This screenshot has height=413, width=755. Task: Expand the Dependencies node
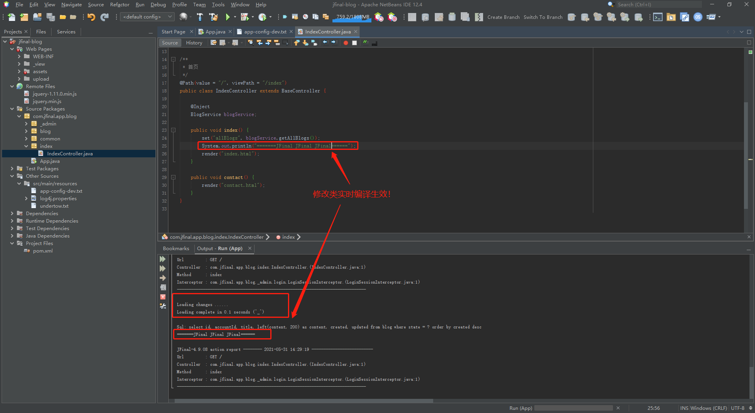pos(12,213)
